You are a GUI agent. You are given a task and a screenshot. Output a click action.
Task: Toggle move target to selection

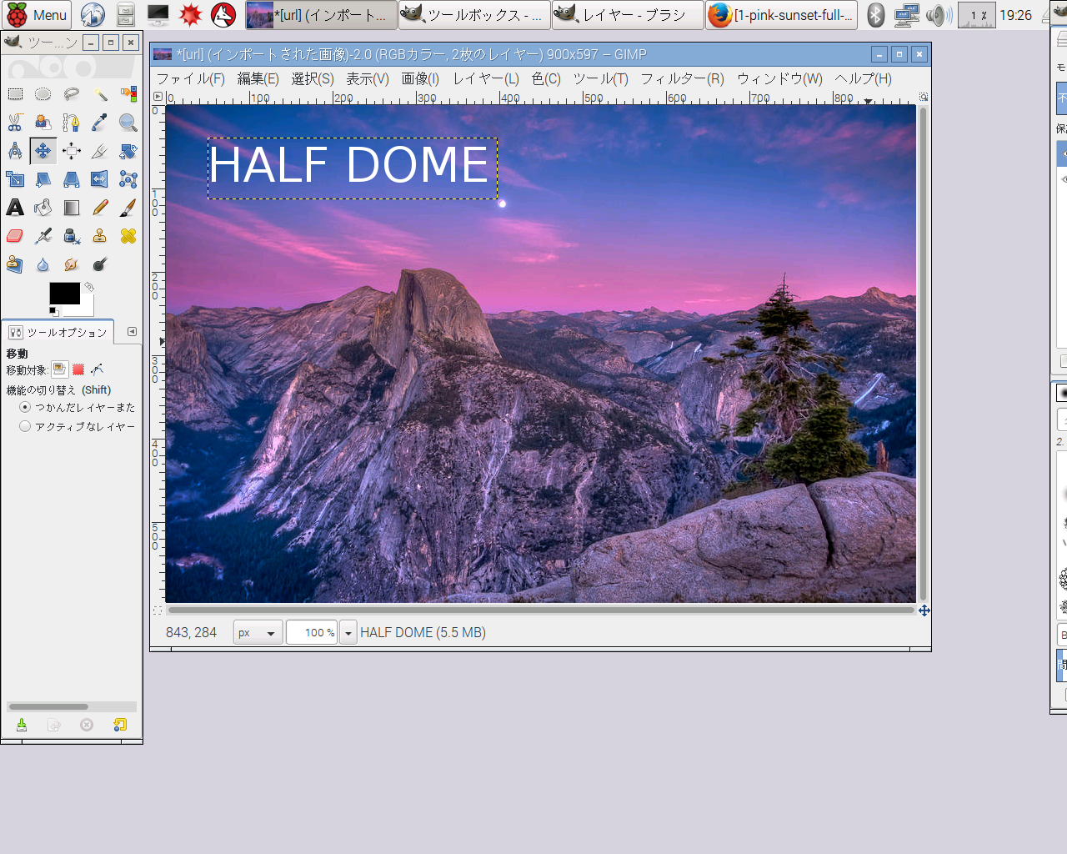pyautogui.click(x=78, y=369)
